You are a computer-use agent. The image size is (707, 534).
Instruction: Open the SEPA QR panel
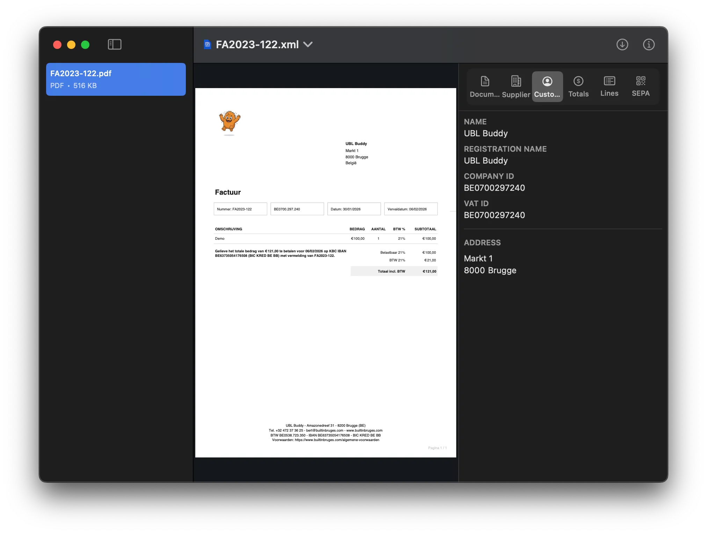(641, 86)
